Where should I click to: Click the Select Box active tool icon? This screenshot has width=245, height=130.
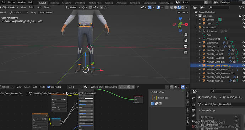154,98
